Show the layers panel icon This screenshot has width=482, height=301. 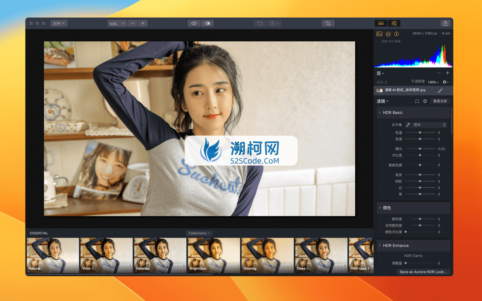point(388,34)
